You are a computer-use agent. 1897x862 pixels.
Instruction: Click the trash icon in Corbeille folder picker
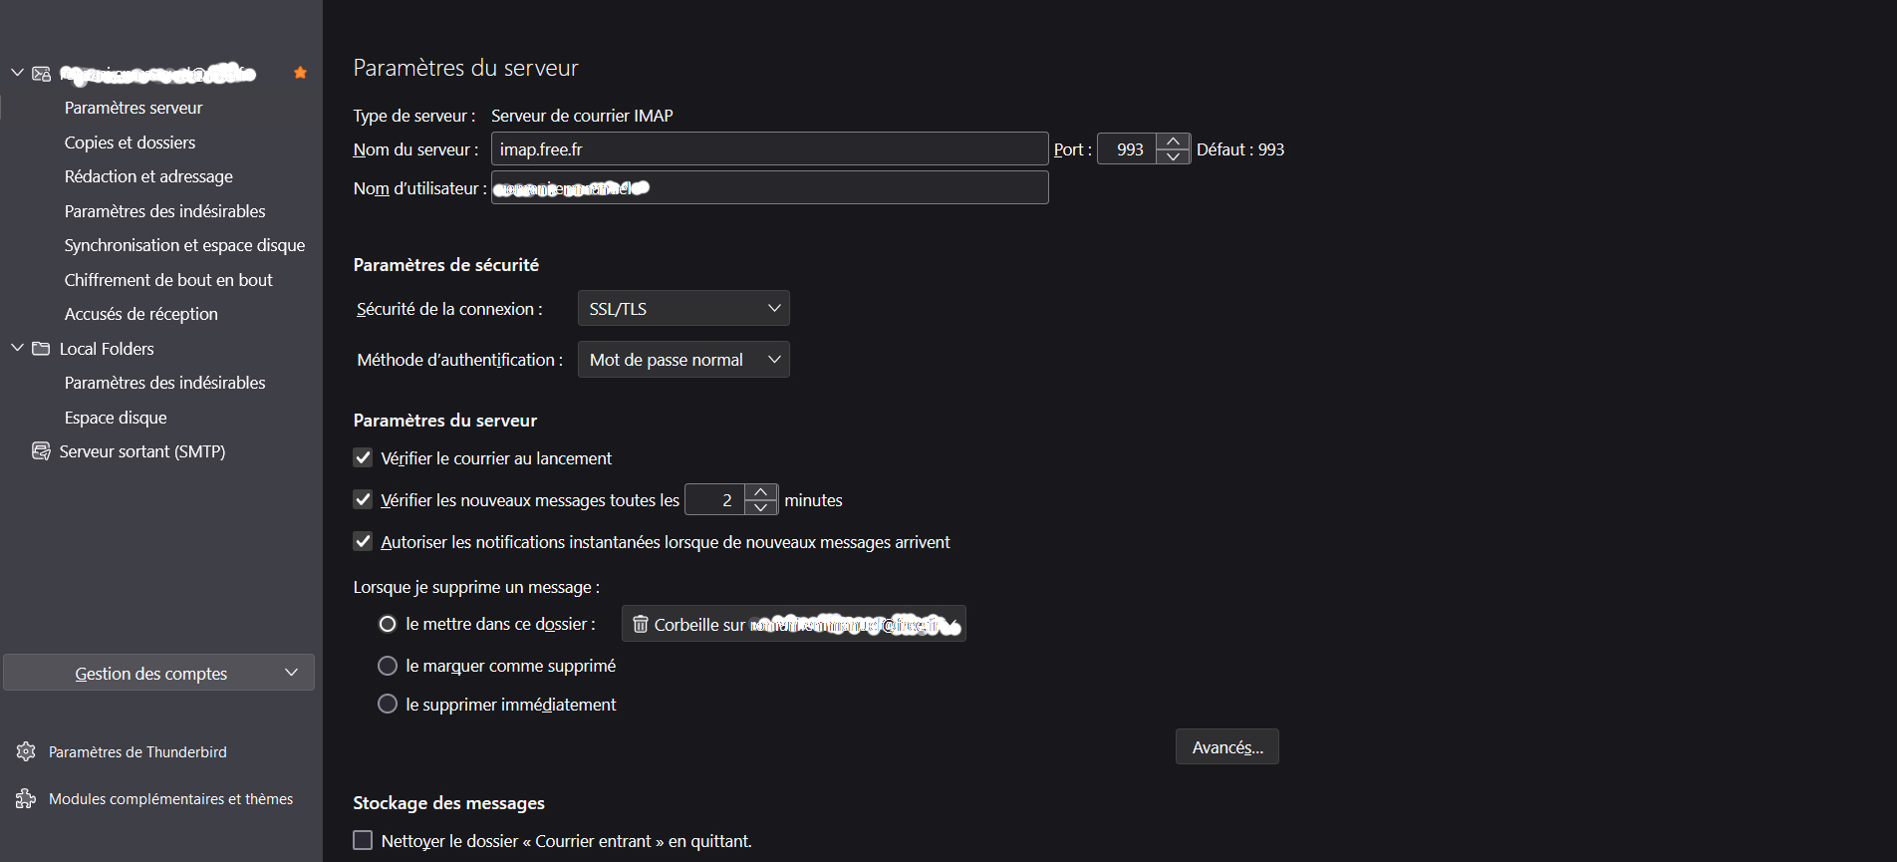click(x=641, y=624)
